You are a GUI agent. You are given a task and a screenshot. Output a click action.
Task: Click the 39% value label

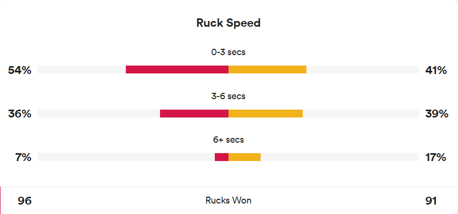tap(436, 114)
